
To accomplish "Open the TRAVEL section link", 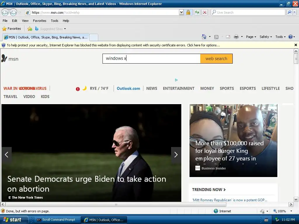I will 11,97.
